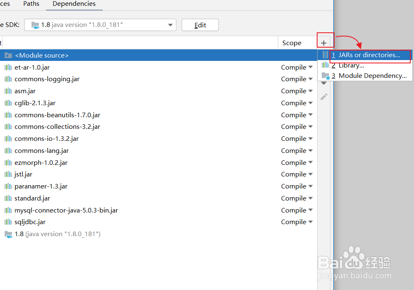Screen dimensions: 414x290
Task: Click the cglib-2.1.3.jar library icon
Action: pos(8,103)
